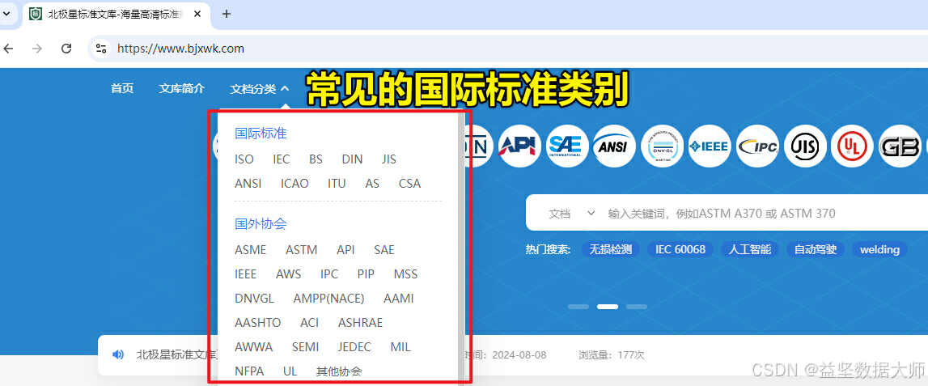Open the 文档 search type dropdown
928x386 pixels.
[571, 214]
